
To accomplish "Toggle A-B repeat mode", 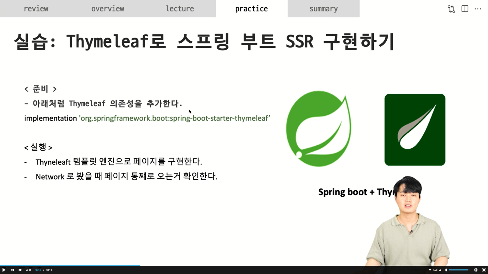I will [28, 270].
